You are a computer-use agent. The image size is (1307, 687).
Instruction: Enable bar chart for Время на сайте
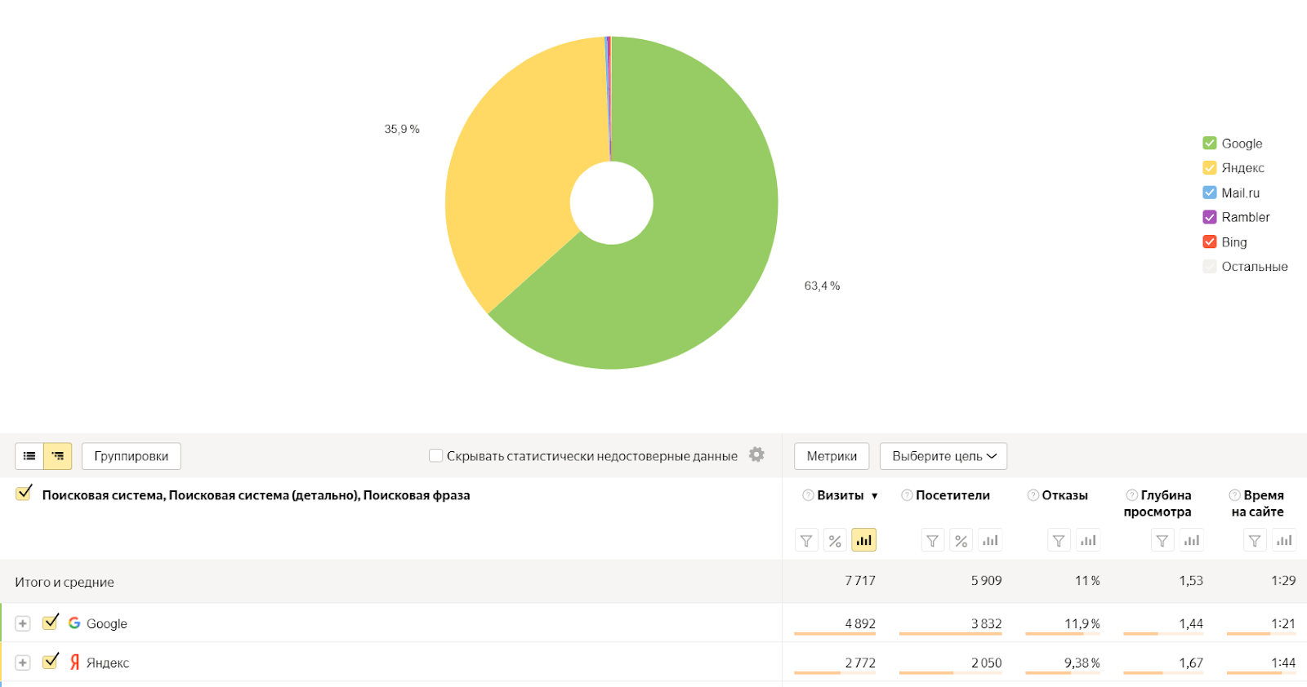[x=1284, y=540]
